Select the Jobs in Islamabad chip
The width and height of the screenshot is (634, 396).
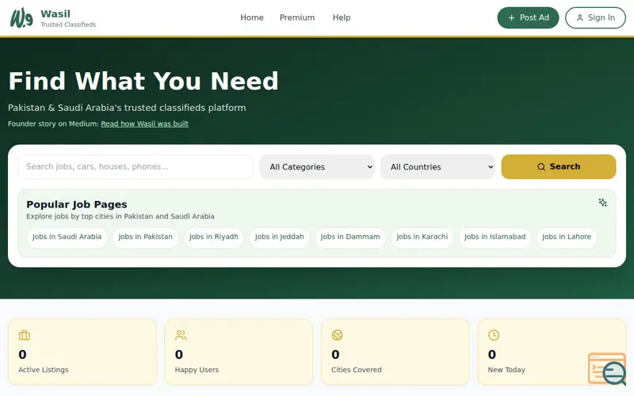(495, 237)
